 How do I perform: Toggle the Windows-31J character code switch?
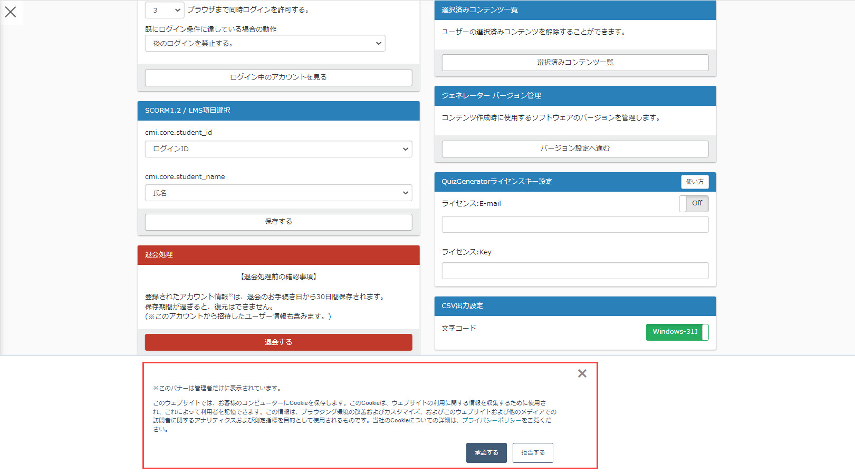[677, 332]
